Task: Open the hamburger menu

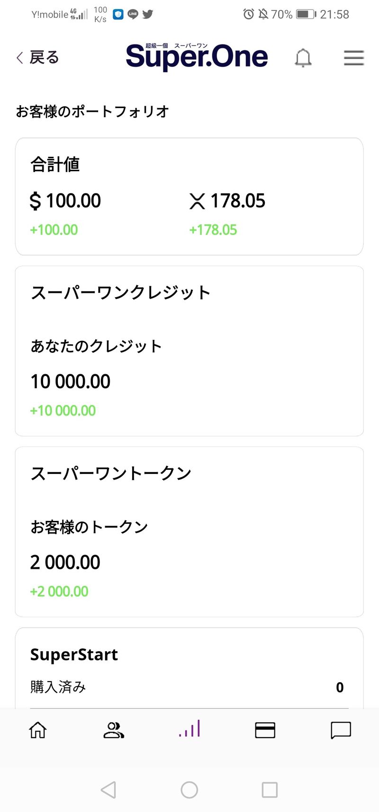Action: tap(353, 58)
